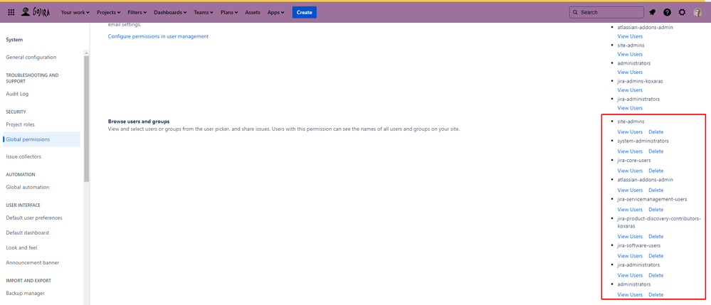
Task: View Users for Browse section site-admins
Action: [x=630, y=132]
